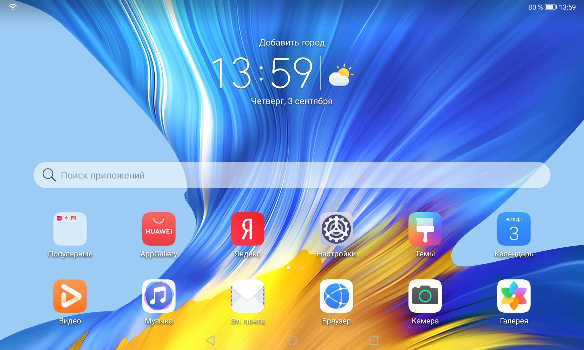
Task: Open the weather widget icon
Action: point(340,75)
